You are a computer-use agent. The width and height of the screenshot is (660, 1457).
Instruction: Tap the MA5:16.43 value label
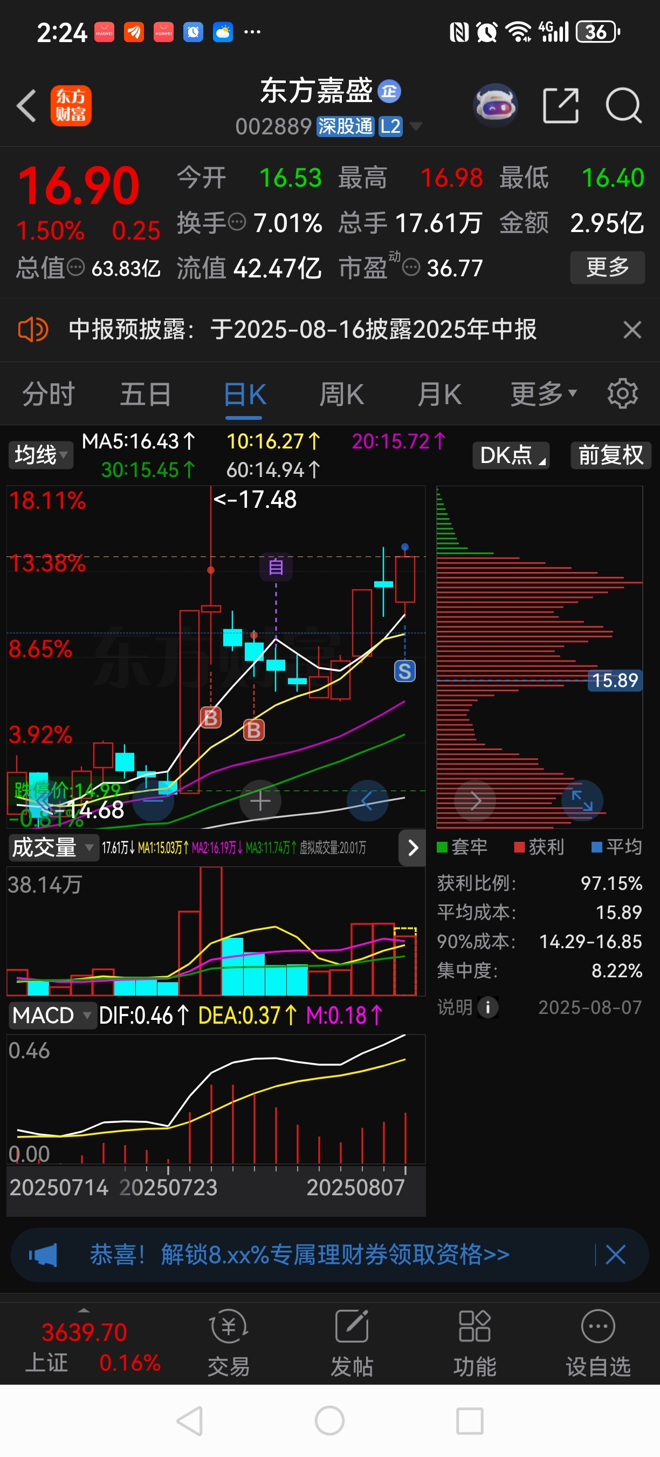pos(139,440)
